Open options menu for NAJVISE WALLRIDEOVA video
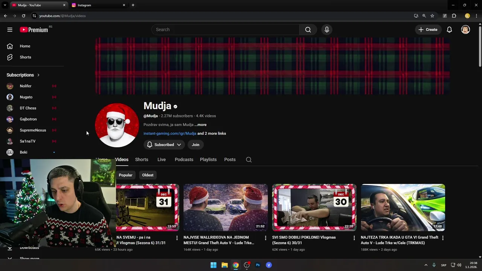 point(265,238)
